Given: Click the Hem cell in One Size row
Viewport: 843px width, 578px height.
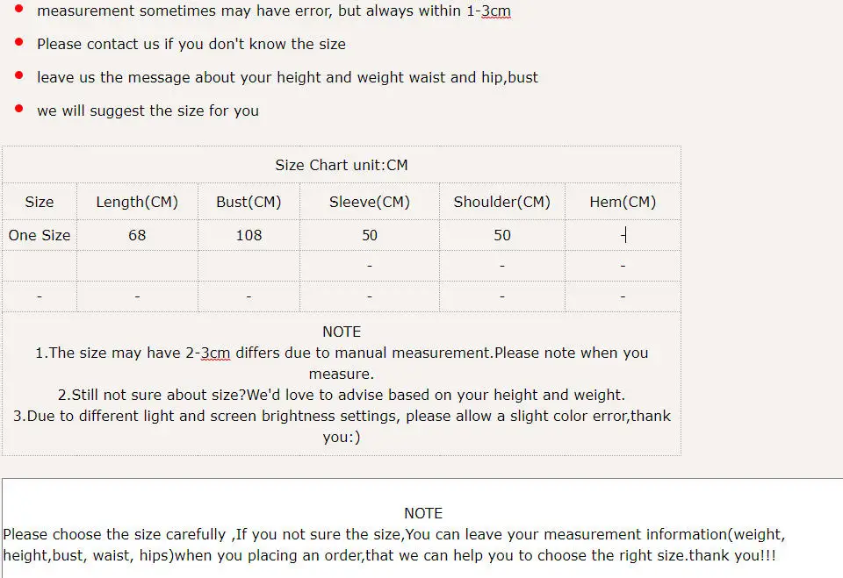Looking at the screenshot, I should [623, 235].
